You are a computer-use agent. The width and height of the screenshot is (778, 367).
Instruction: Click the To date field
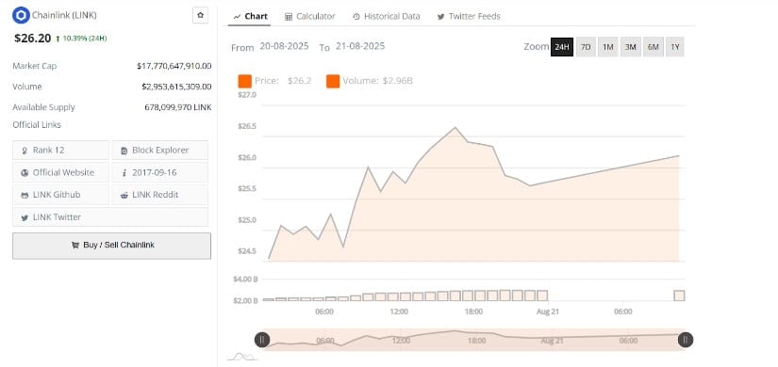tap(360, 46)
